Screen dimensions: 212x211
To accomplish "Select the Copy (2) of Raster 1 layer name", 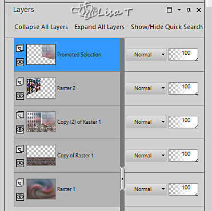I will point(79,122).
